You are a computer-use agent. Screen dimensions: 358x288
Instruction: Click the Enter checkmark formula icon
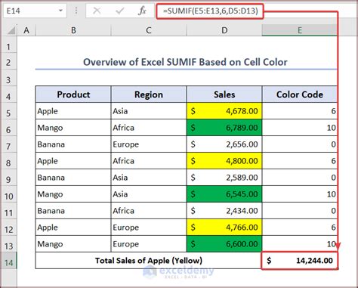pyautogui.click(x=119, y=11)
